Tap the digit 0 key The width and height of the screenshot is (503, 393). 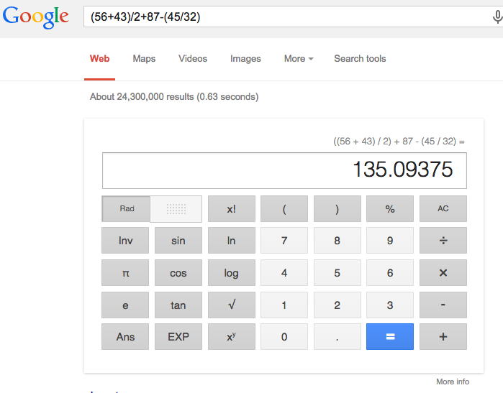pos(284,337)
